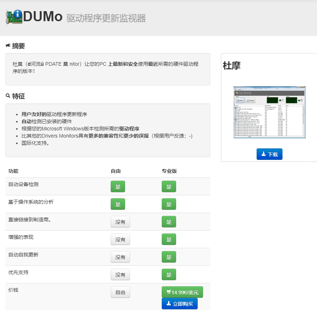Screen dimensions: 317x310
Task: Click the DUMo title heading text
Action: [43, 17]
